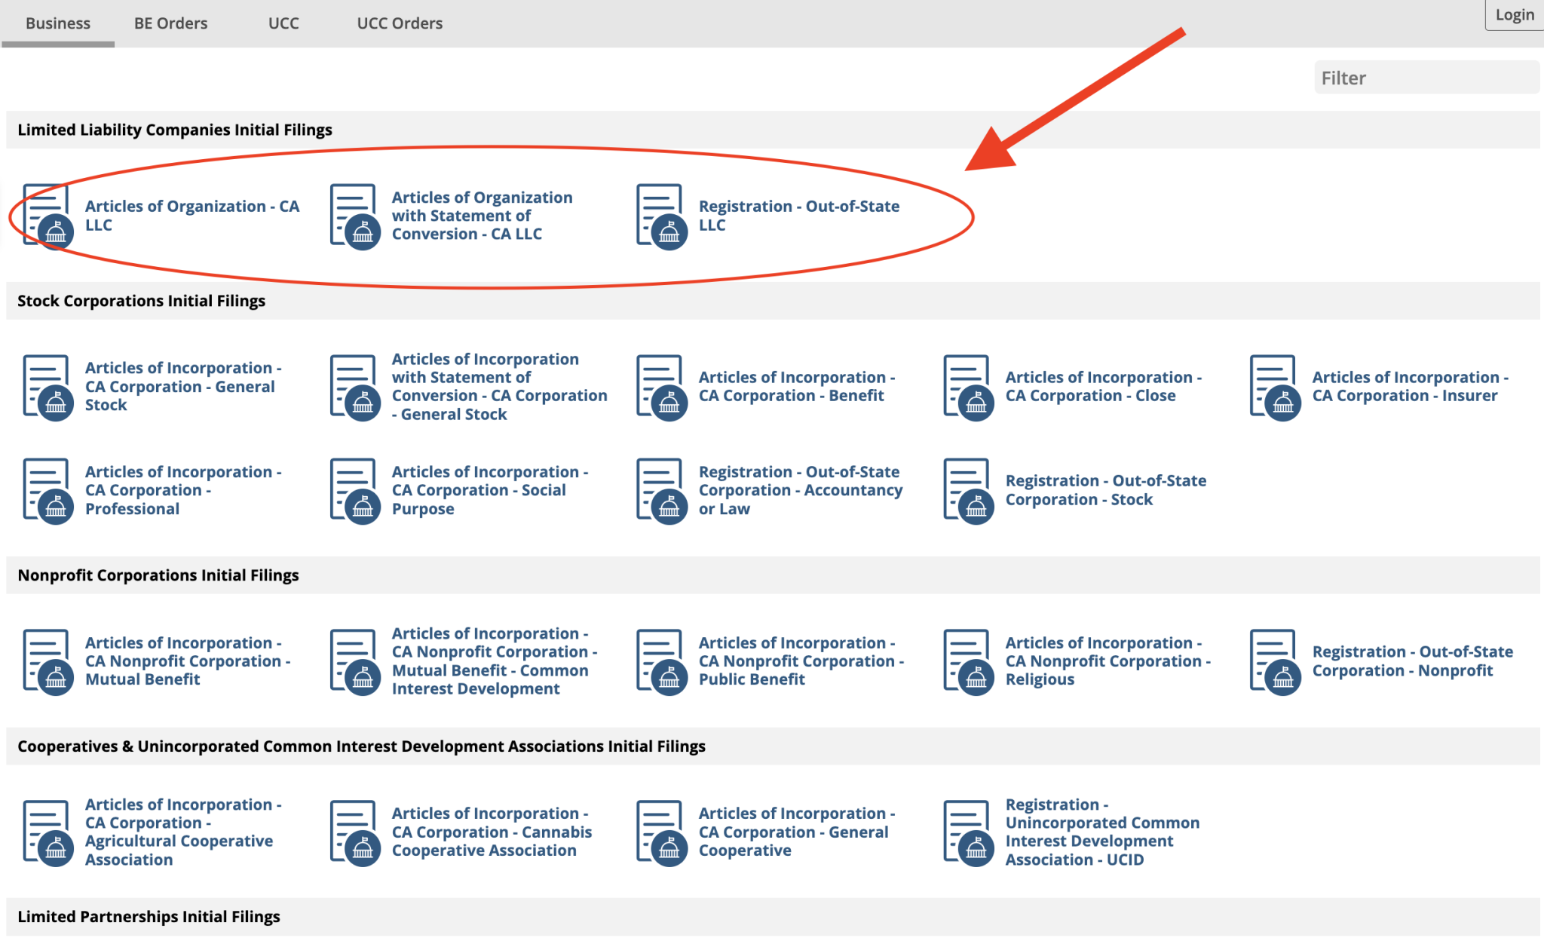Open Registration - Out-of-State Corporation - Nonprofit link
Viewport: 1544px width, 941px height.
pos(1412,661)
